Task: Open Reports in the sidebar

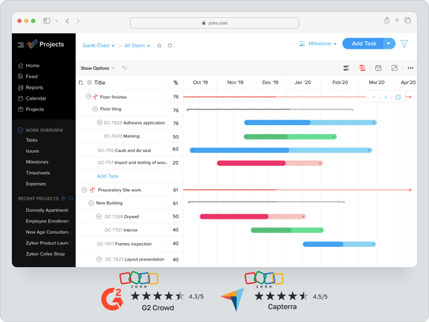Action: coord(35,88)
